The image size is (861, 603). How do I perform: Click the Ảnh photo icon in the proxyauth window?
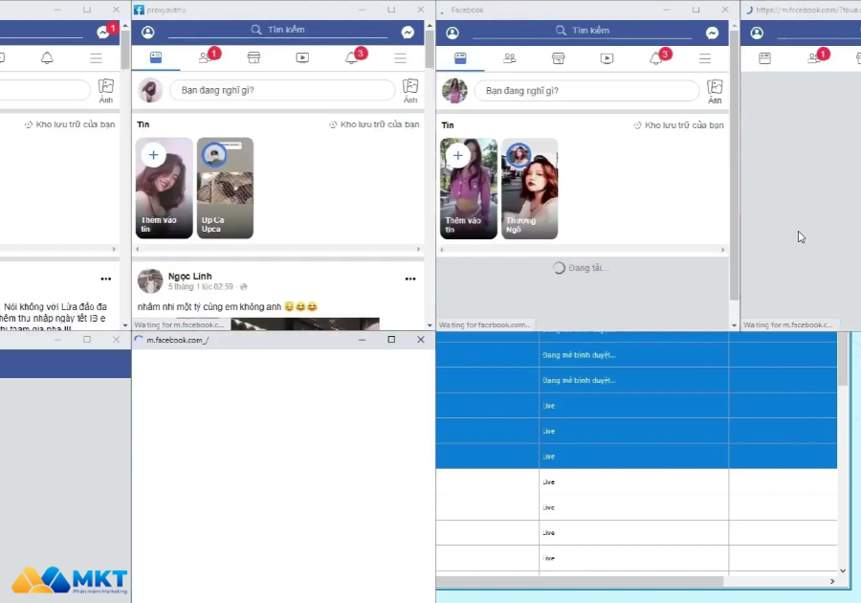(410, 91)
